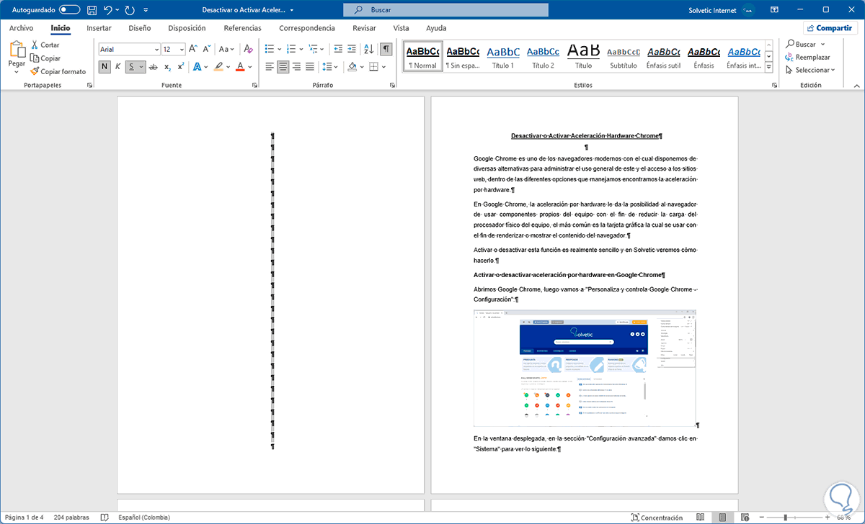Apply the Subtítulo style
This screenshot has width=865, height=524.
pos(624,57)
